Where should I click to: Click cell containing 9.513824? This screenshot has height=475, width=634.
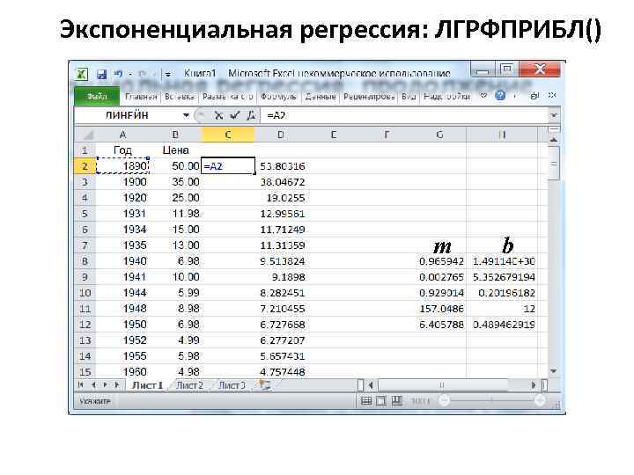pyautogui.click(x=281, y=261)
